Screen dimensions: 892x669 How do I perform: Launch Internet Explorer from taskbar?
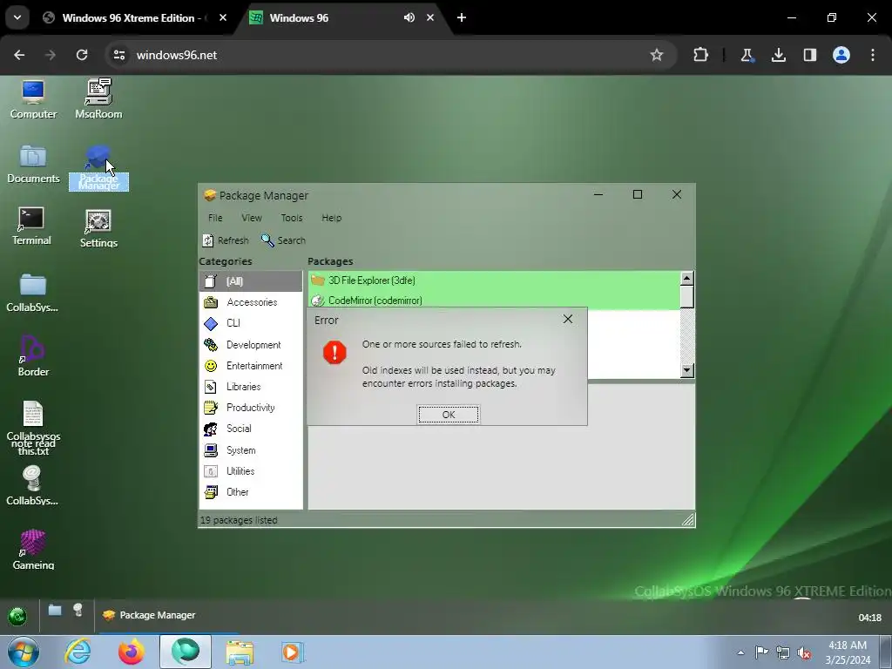(78, 652)
